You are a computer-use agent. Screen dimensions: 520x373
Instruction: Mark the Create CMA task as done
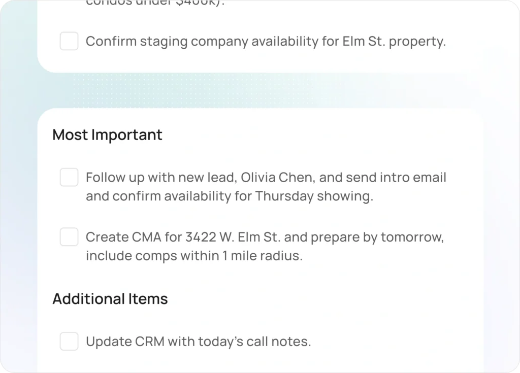tap(69, 237)
